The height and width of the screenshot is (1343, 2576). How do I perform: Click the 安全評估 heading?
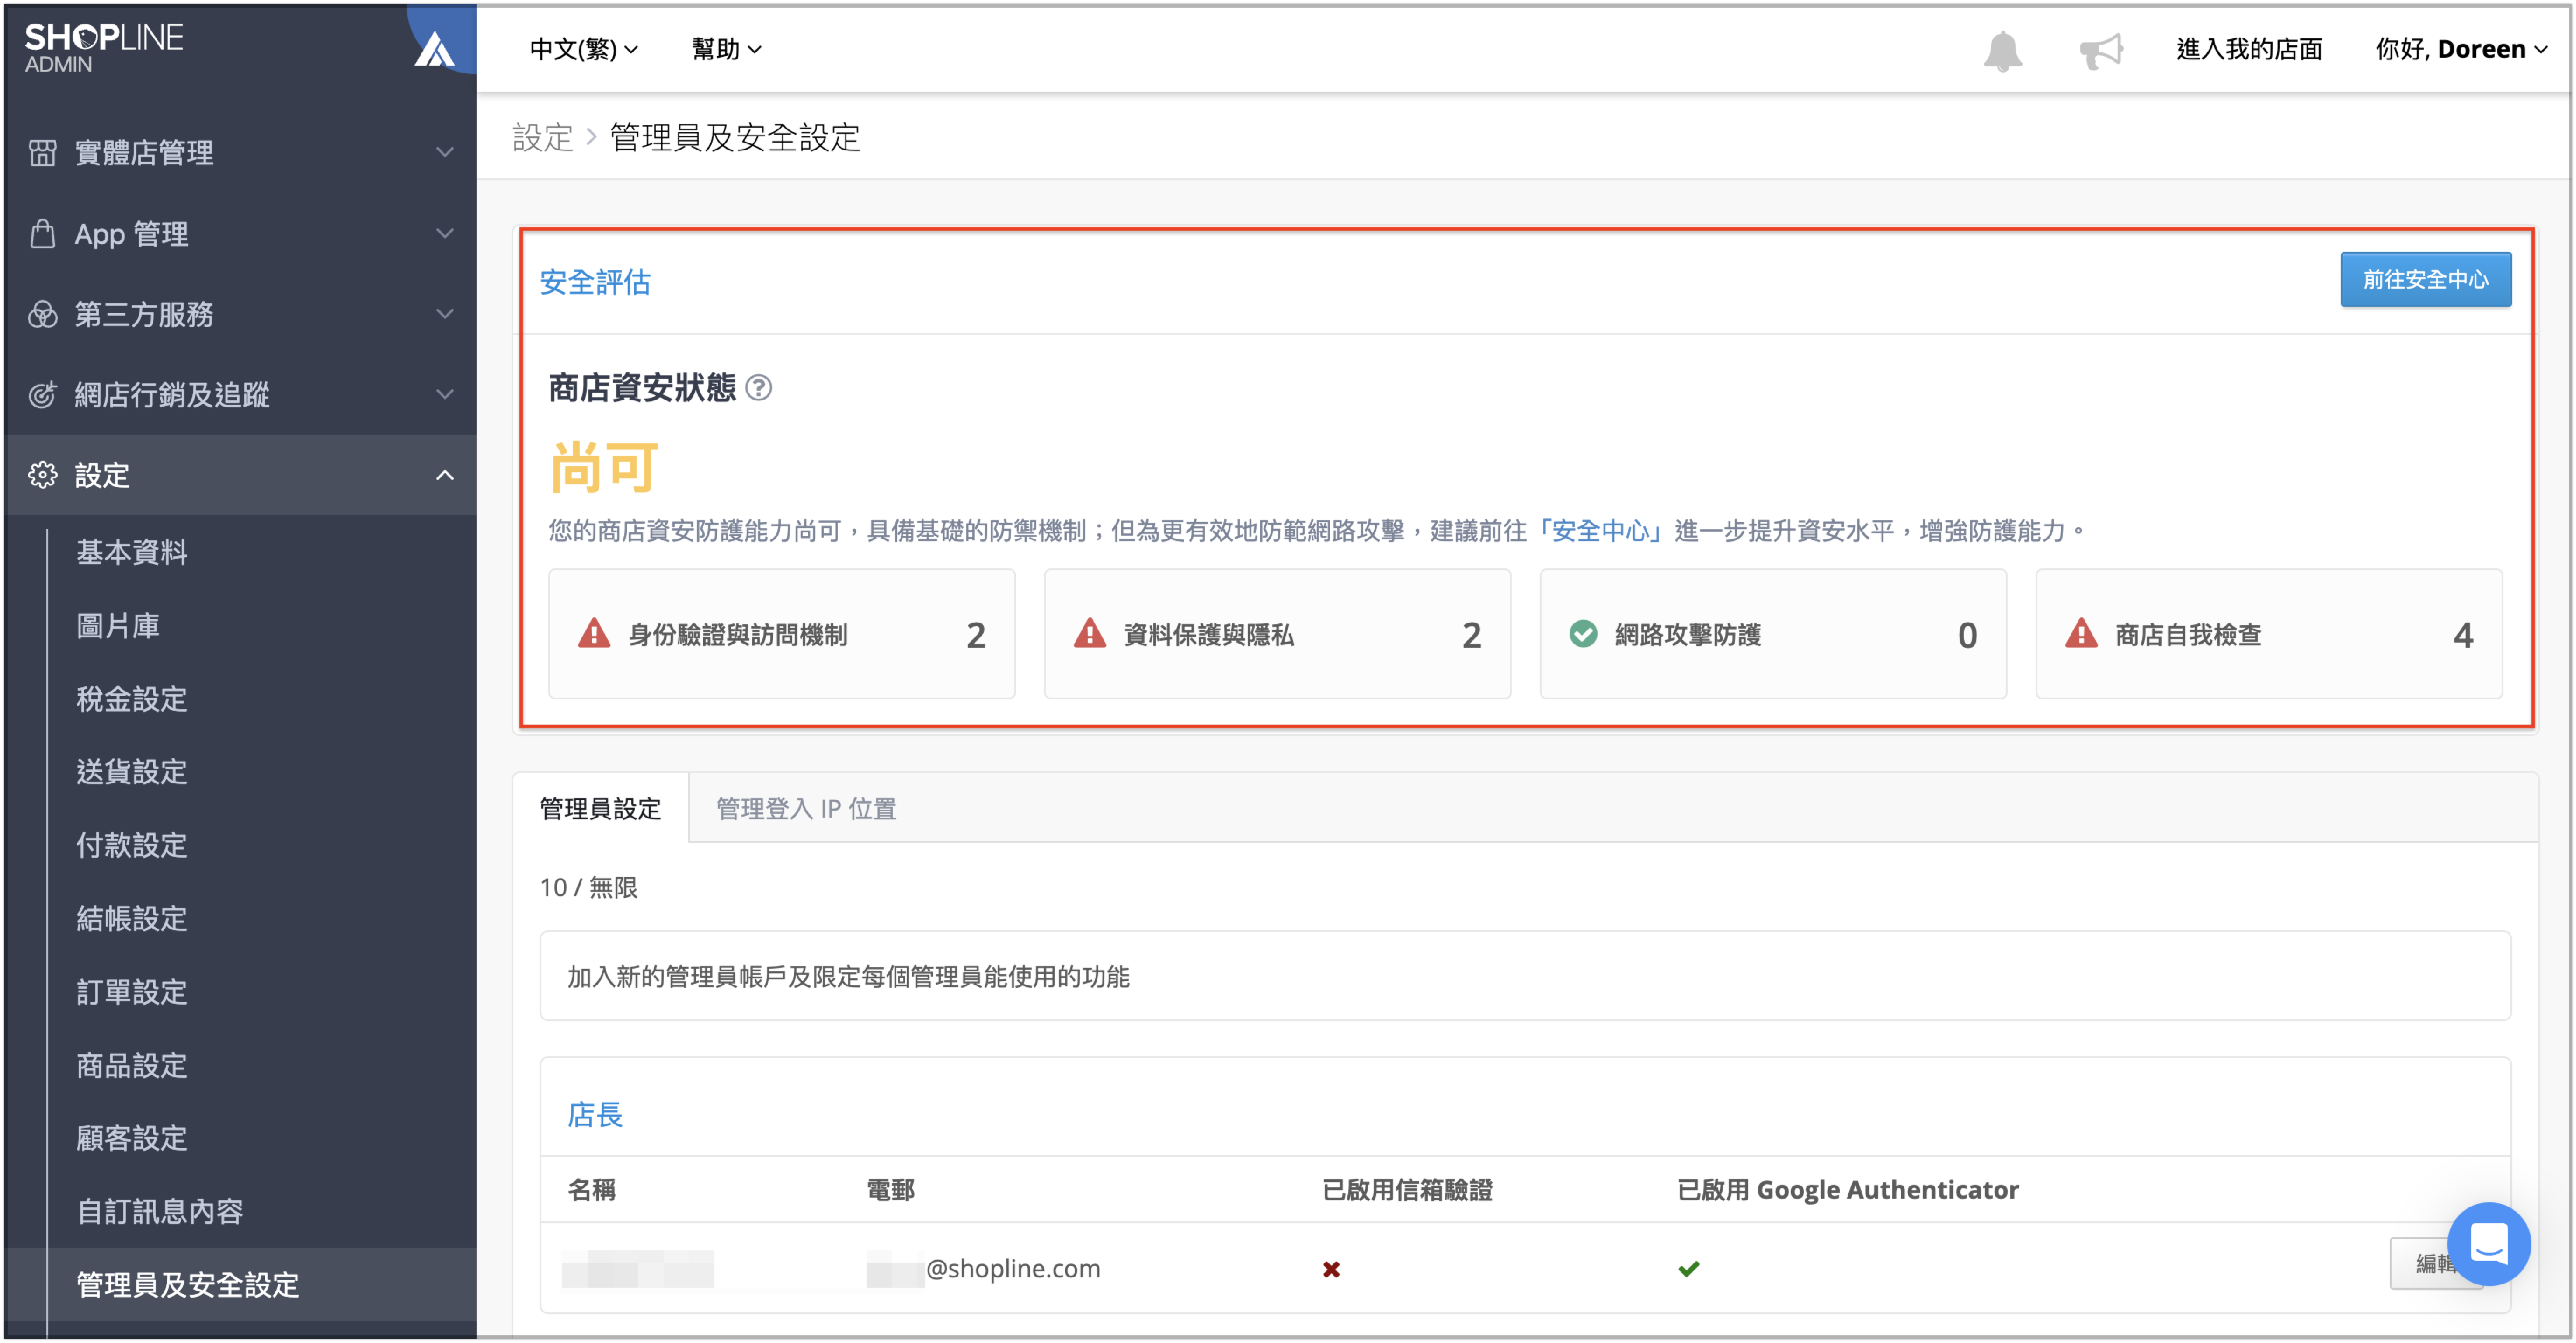(595, 282)
